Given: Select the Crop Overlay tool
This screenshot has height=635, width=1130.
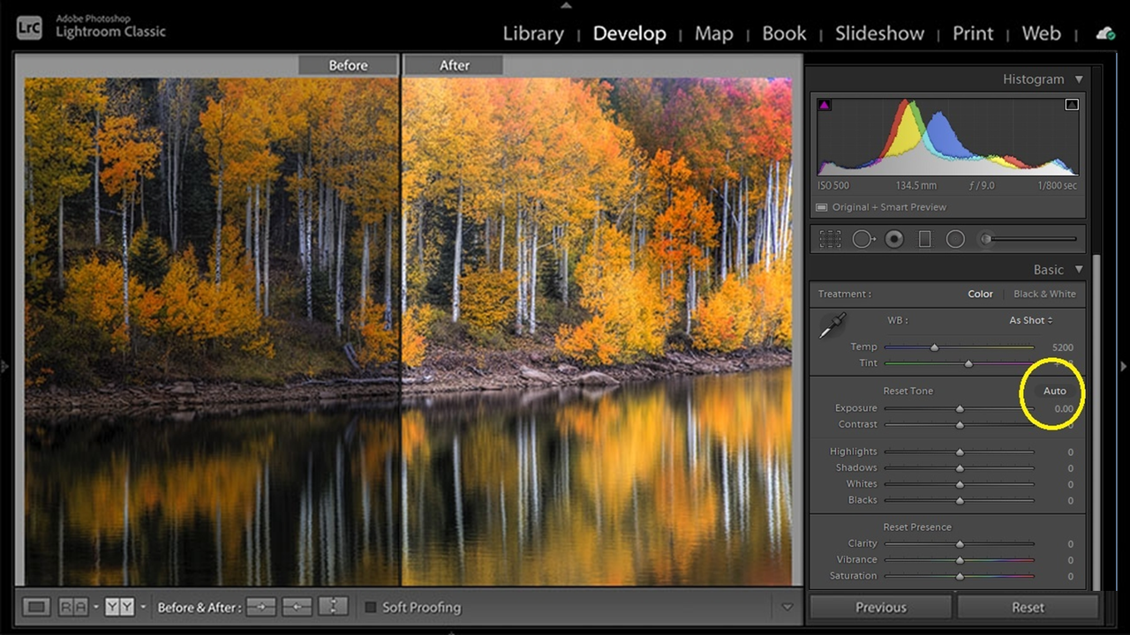Looking at the screenshot, I should 830,239.
